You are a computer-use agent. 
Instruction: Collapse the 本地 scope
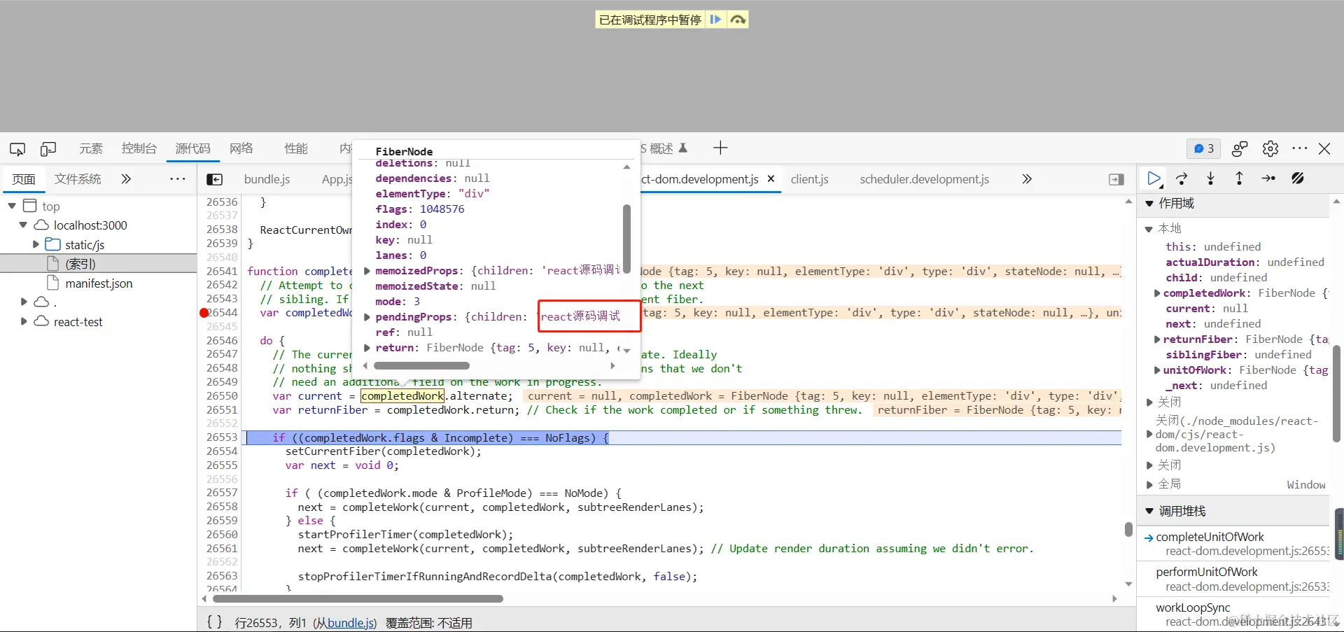point(1149,229)
